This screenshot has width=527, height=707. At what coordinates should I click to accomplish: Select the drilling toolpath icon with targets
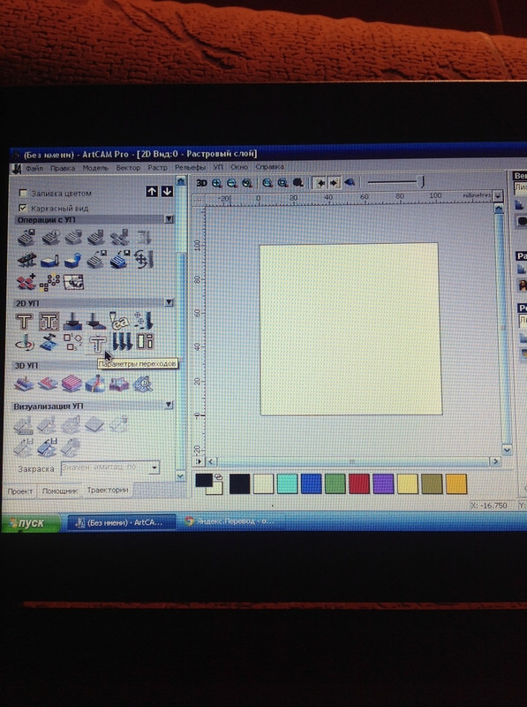click(144, 321)
